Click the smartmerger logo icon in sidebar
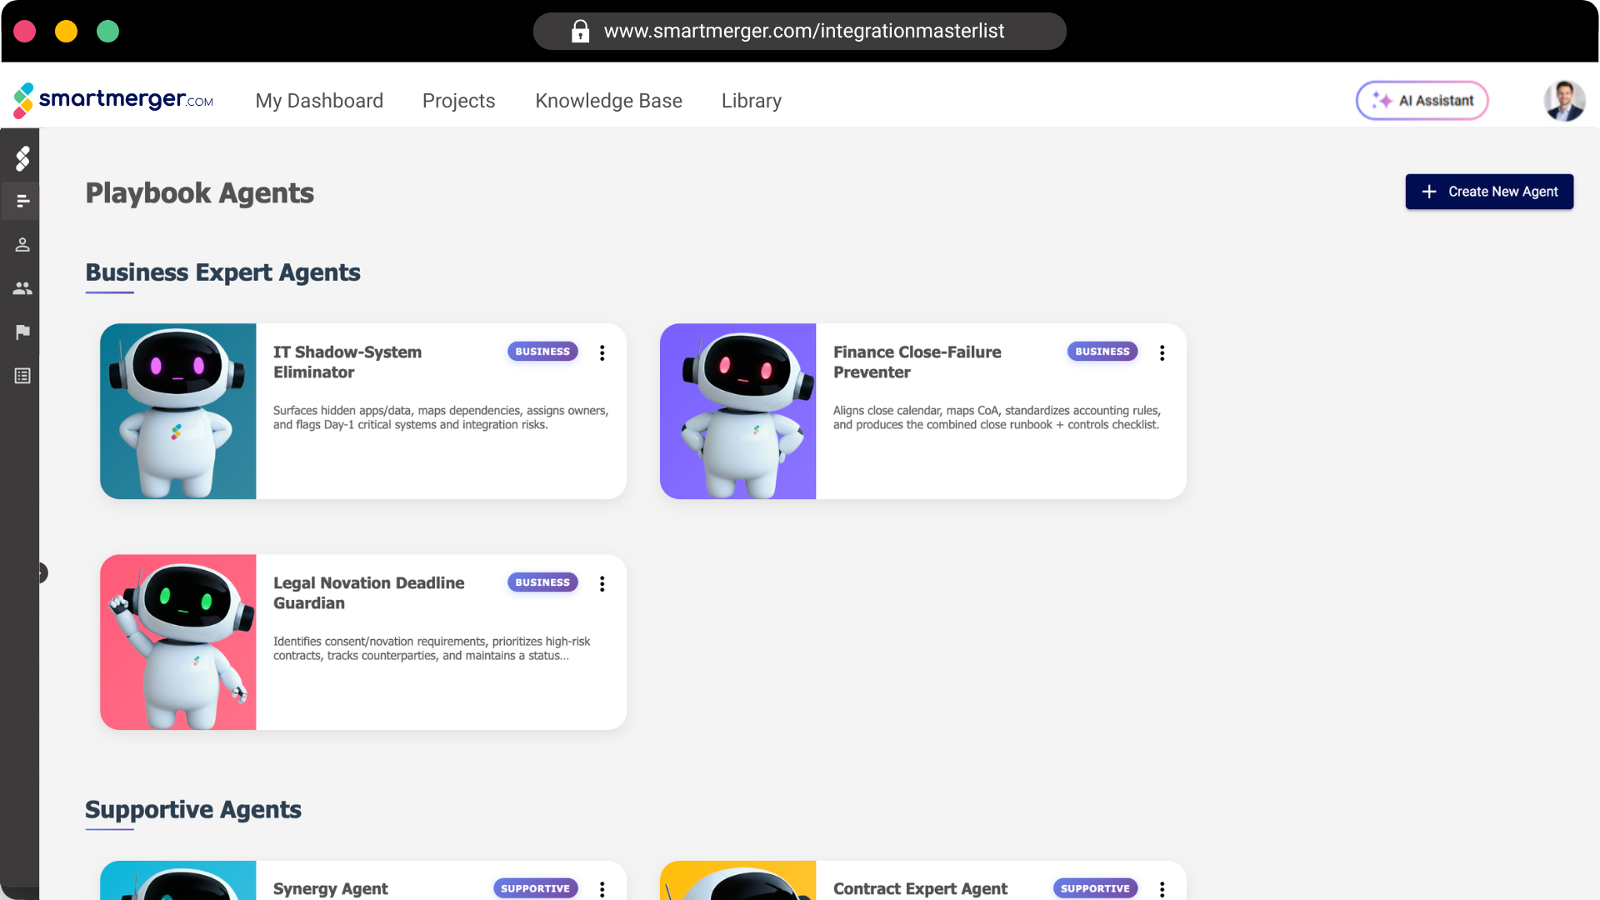 click(x=22, y=158)
